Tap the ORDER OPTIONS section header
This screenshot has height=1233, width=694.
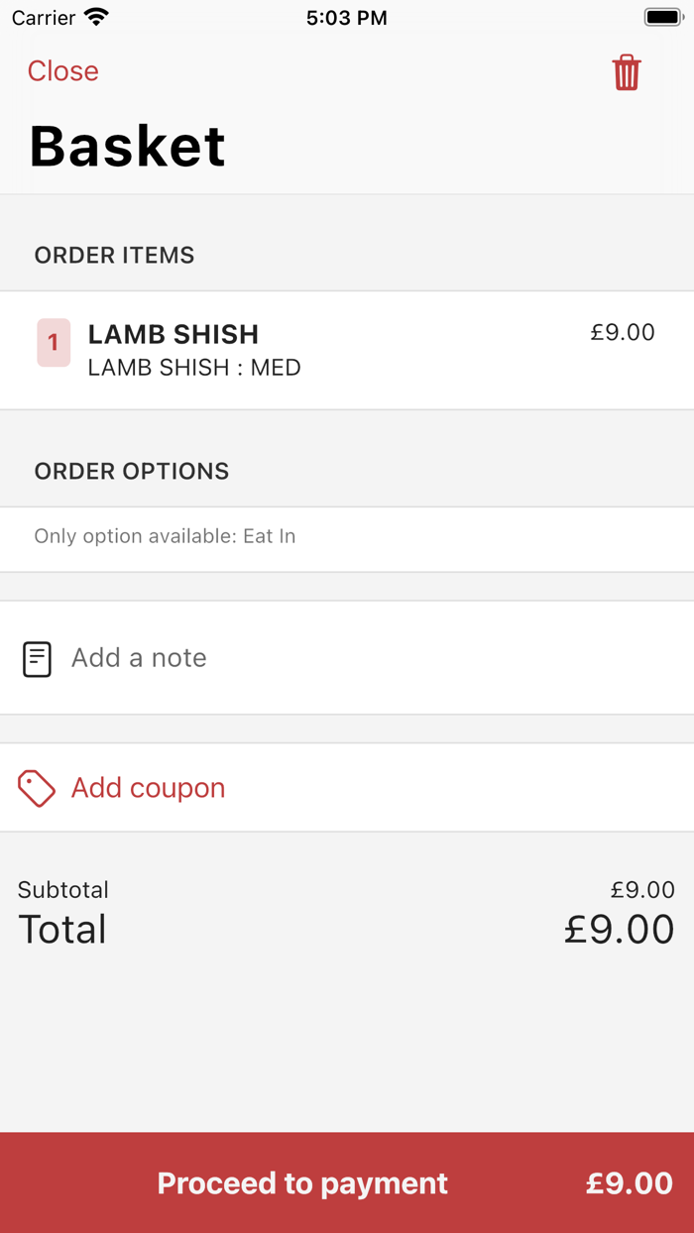[132, 472]
